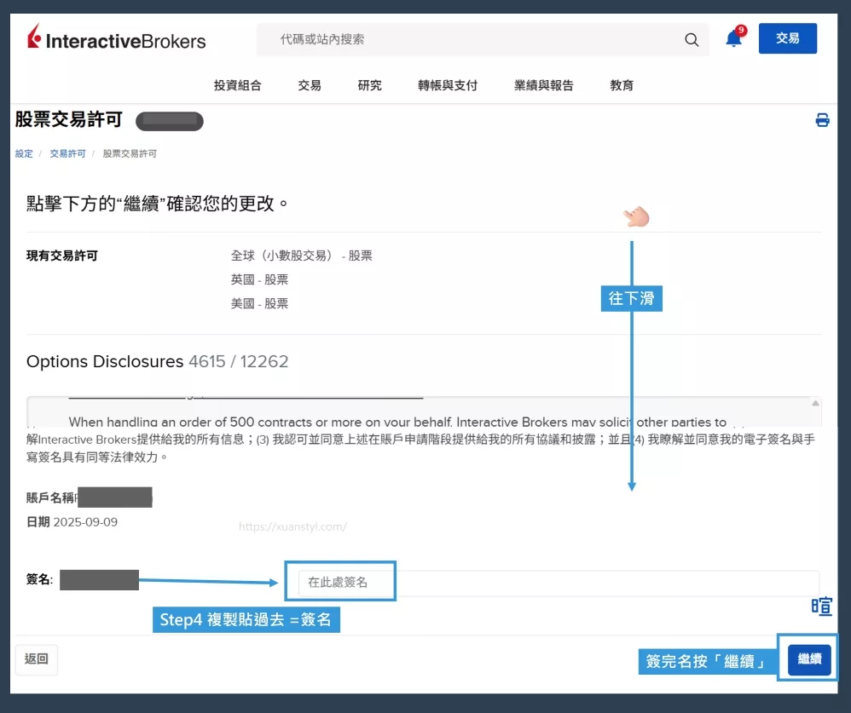Open the 投資組合 navigation menu
The image size is (851, 713).
point(237,85)
